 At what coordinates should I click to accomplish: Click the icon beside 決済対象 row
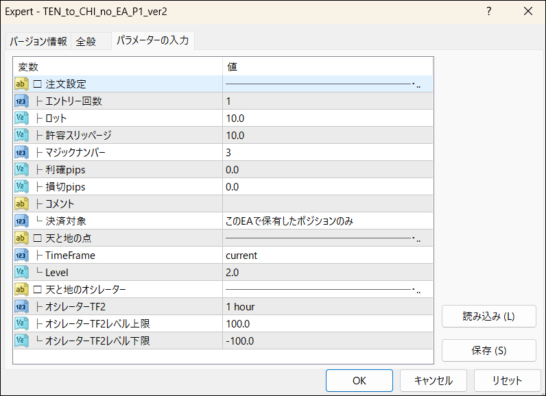click(21, 221)
